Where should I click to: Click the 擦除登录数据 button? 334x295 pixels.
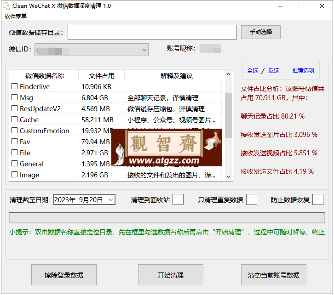(64, 275)
